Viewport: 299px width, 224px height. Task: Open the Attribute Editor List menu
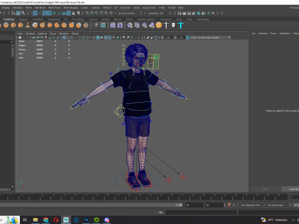pyautogui.click(x=254, y=34)
